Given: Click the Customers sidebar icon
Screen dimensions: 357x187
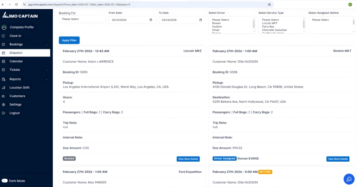Looking at the screenshot, I should [x=3, y=96].
